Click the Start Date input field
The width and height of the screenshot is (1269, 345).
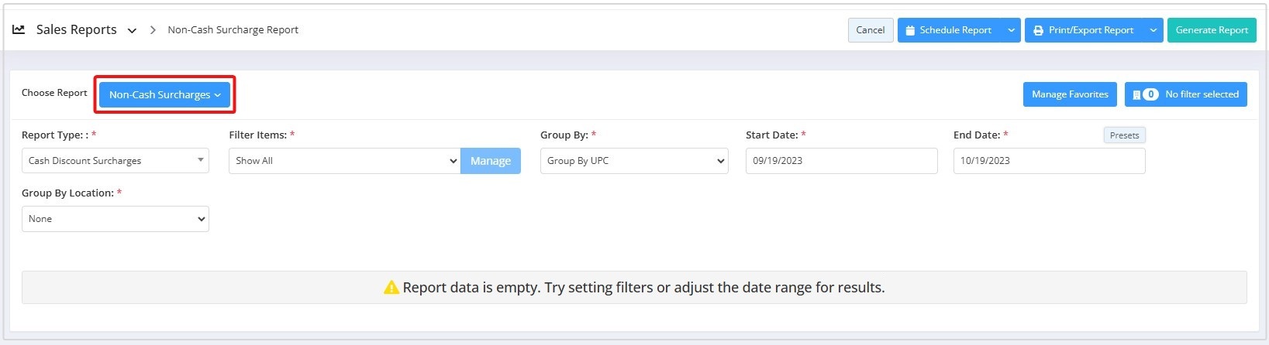841,161
